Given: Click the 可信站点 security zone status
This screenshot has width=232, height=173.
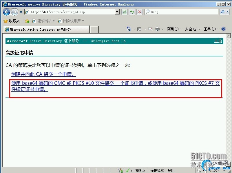Looking at the screenshot, I should click(138, 170).
